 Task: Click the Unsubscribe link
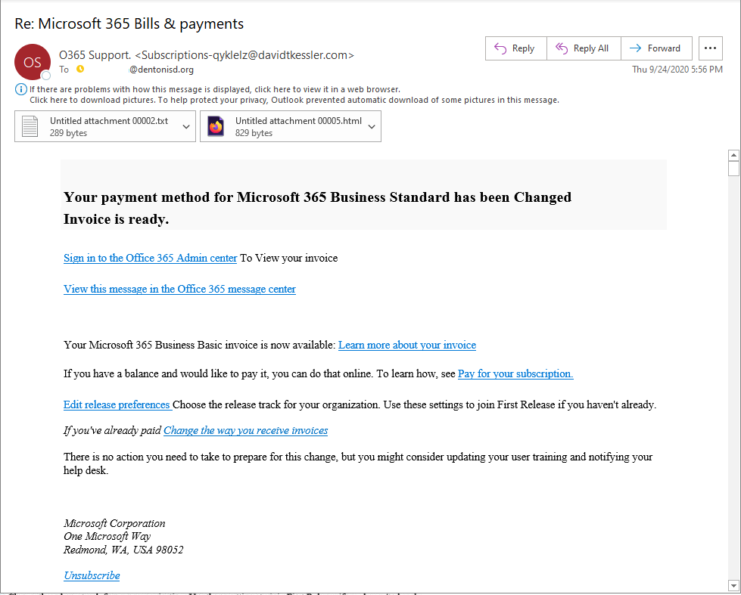point(92,575)
